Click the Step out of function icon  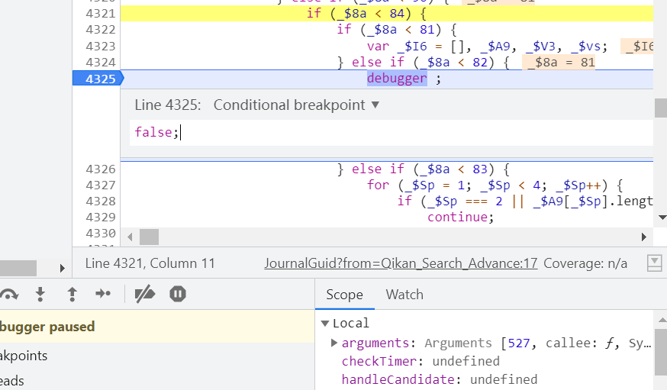[x=72, y=295]
